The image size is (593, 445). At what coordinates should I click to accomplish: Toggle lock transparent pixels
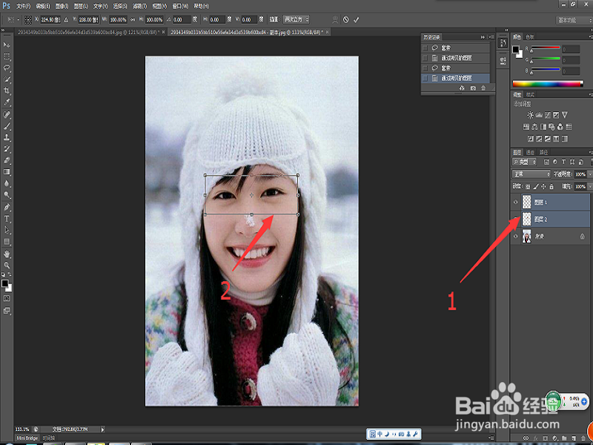(x=528, y=187)
